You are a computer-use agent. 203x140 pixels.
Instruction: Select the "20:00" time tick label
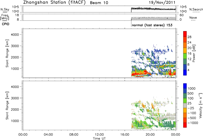point(150,135)
